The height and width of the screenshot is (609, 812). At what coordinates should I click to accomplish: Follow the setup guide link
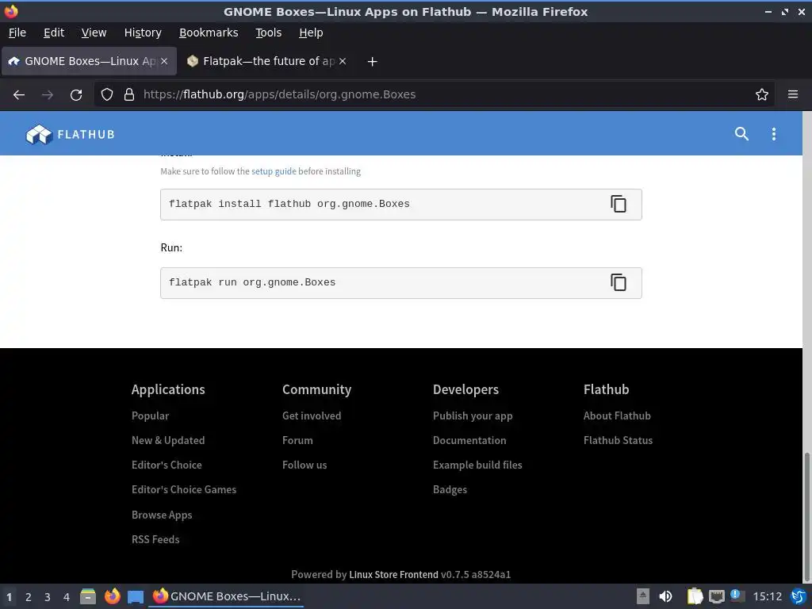[x=274, y=171]
